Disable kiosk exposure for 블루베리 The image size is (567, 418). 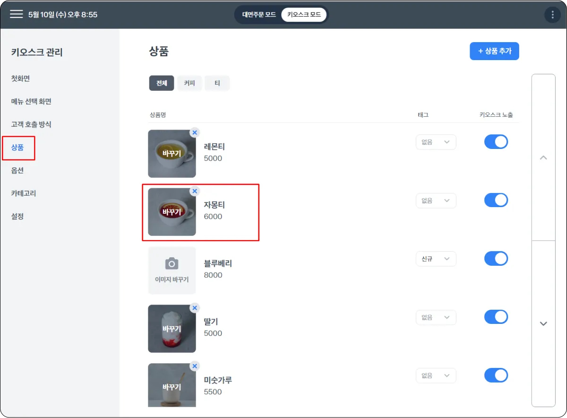tap(496, 259)
